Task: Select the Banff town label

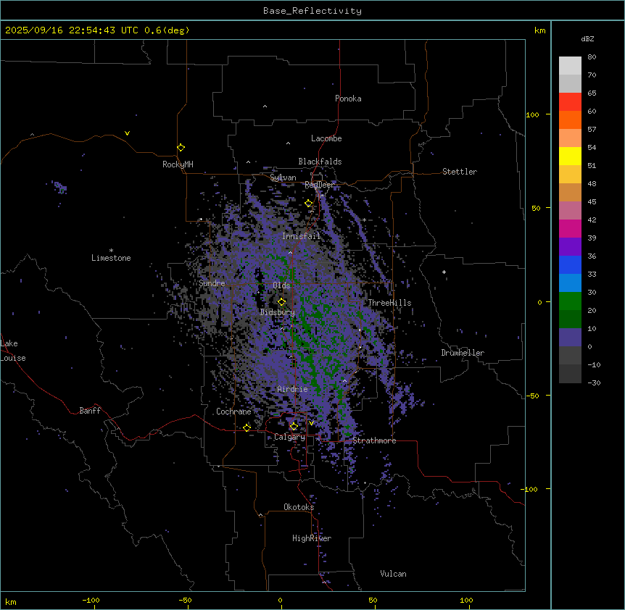Action: (90, 411)
